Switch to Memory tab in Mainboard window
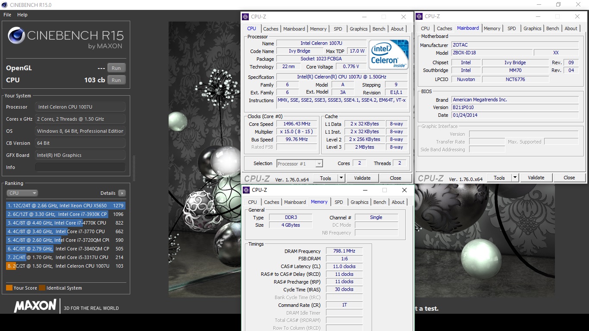This screenshot has height=331, width=589. [492, 28]
